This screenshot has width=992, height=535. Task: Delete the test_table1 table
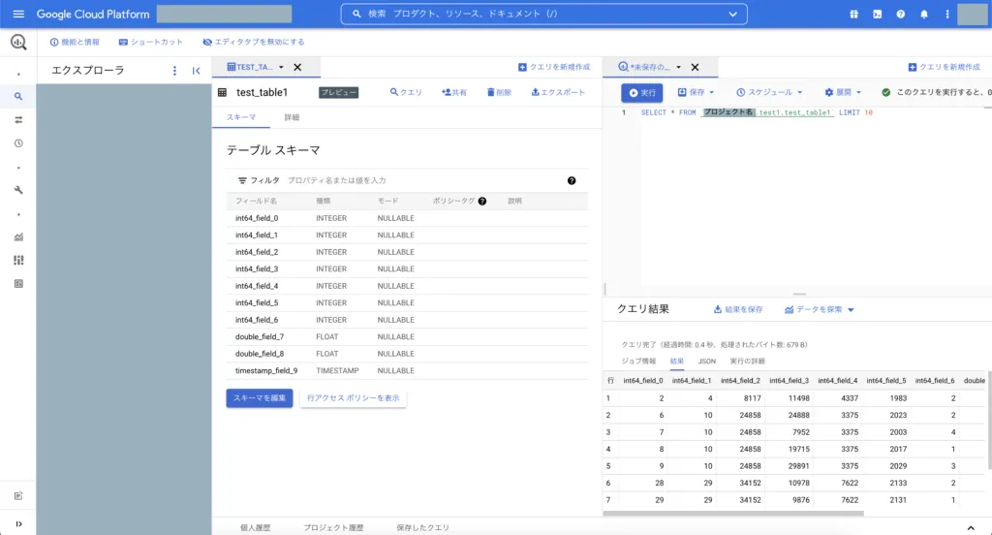click(x=499, y=92)
